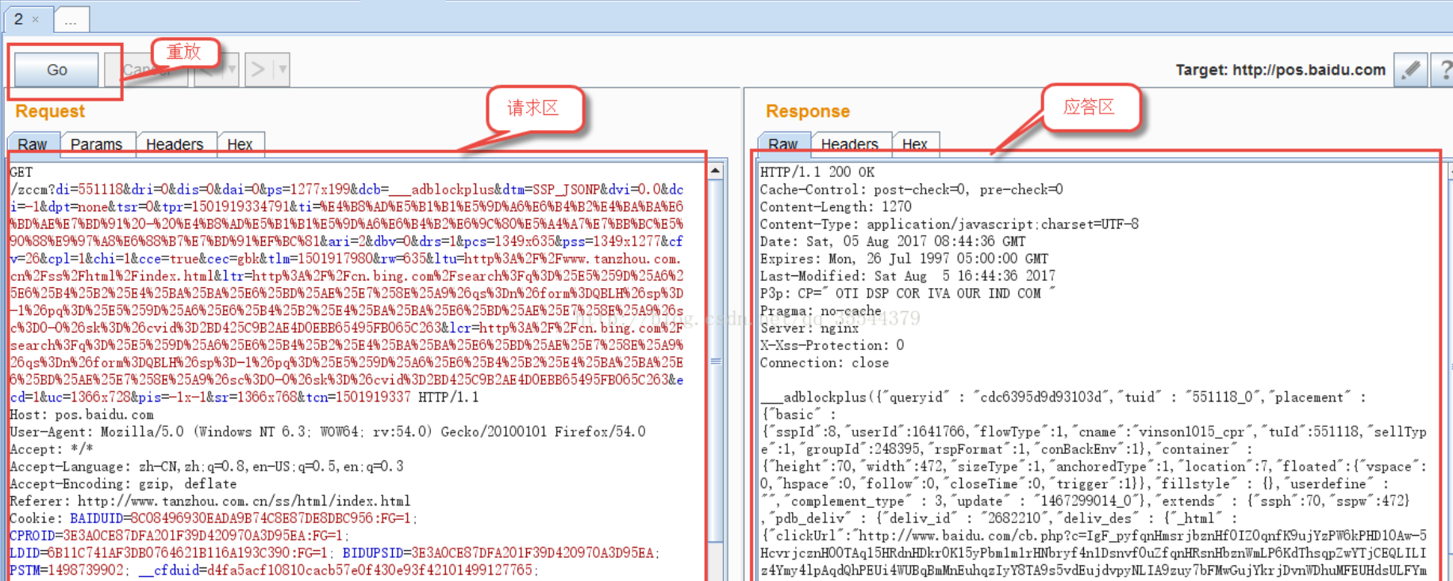Click the 'PSTM=1498739902' cookie line
The width and height of the screenshot is (1453, 581).
pos(274,570)
